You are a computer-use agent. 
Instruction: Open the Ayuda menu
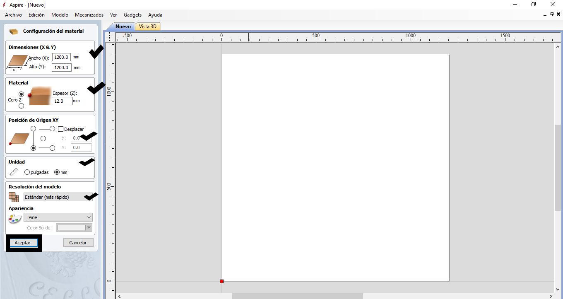click(155, 15)
